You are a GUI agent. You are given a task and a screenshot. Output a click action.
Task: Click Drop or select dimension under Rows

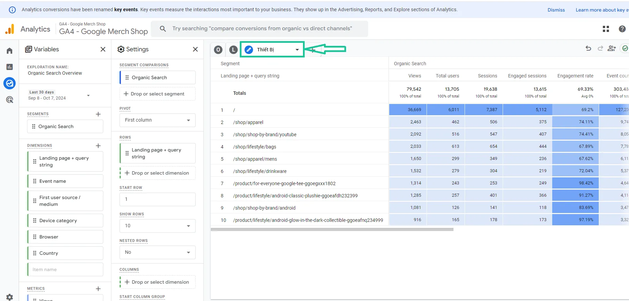point(158,173)
